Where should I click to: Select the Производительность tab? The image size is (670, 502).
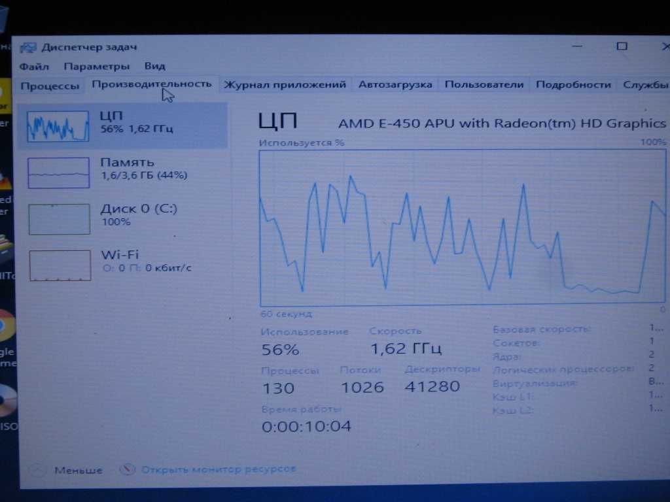(152, 84)
